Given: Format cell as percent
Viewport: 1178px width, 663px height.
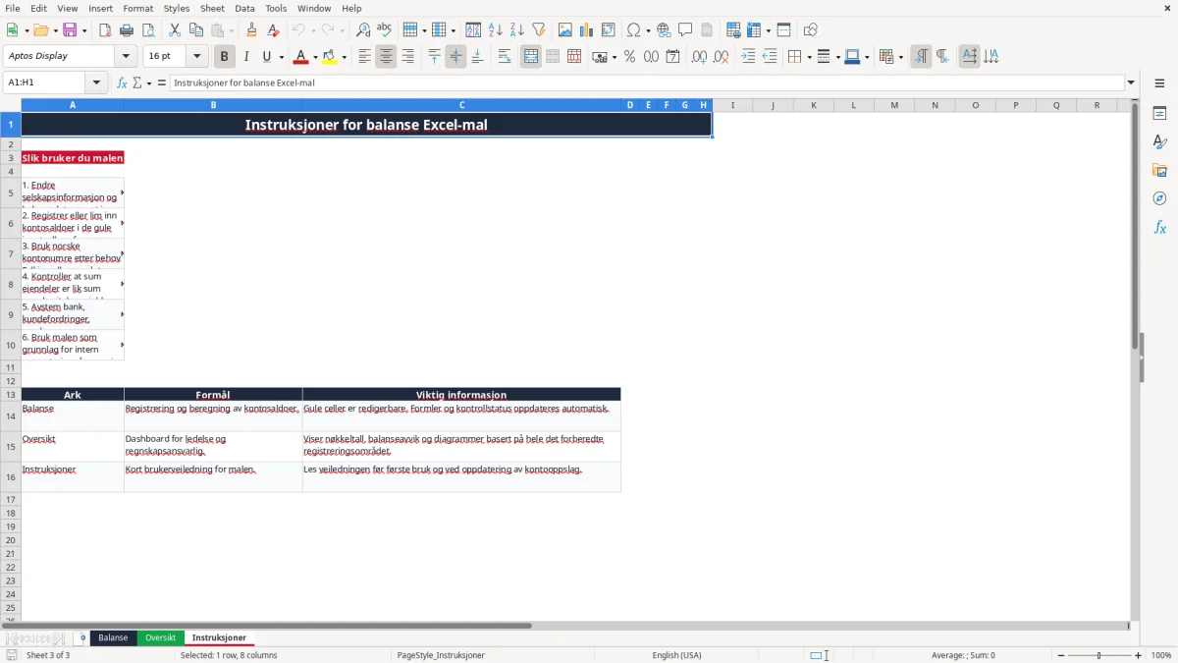Looking at the screenshot, I should click(629, 57).
